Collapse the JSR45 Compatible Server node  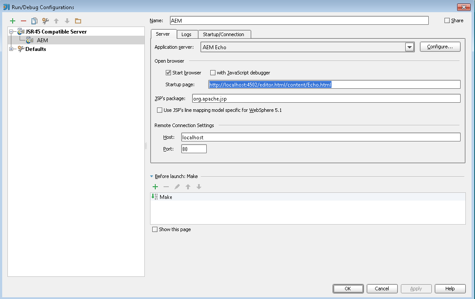(11, 31)
